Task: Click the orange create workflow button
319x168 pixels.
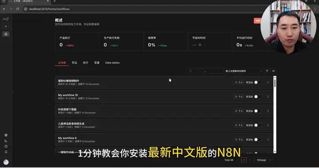Action: (x=257, y=21)
